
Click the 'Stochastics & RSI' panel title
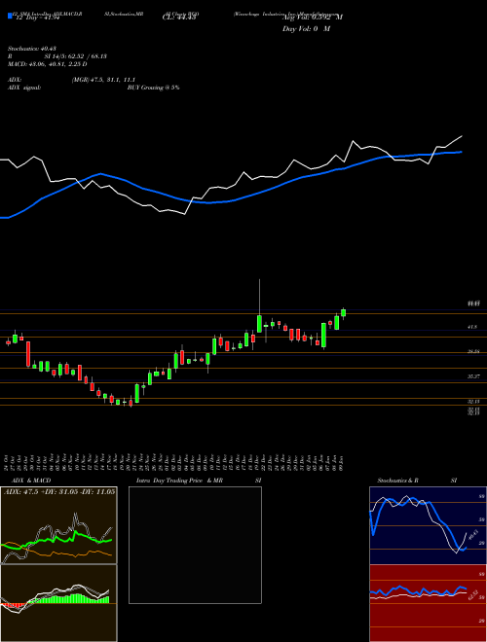point(417,481)
